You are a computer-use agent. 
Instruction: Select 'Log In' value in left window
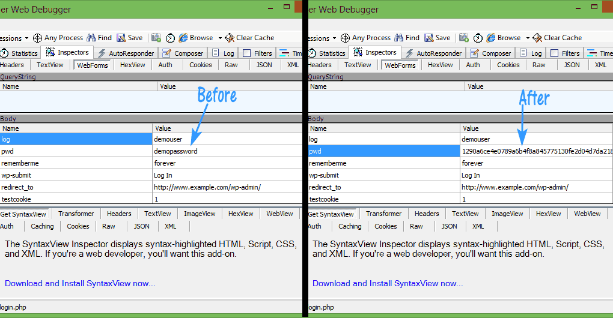163,175
